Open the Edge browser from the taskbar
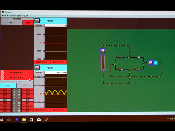The image size is (175, 131). pos(17,119)
